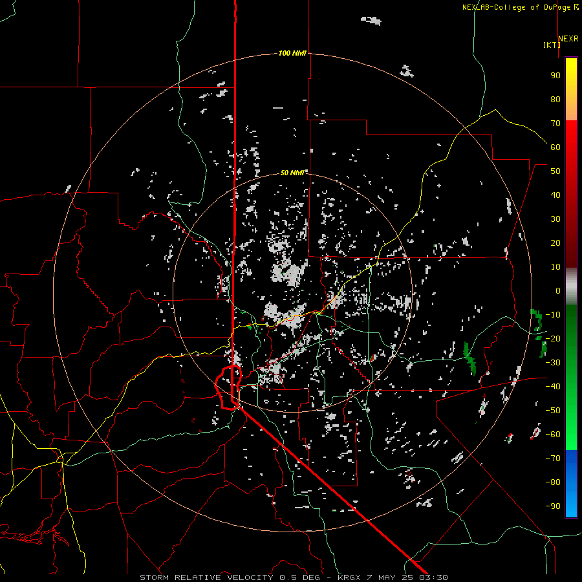Image resolution: width=582 pixels, height=582 pixels.
Task: Click the KRGX station ID in caption
Action: coord(349,577)
